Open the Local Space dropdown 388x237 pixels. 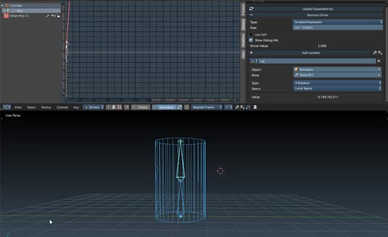(337, 88)
